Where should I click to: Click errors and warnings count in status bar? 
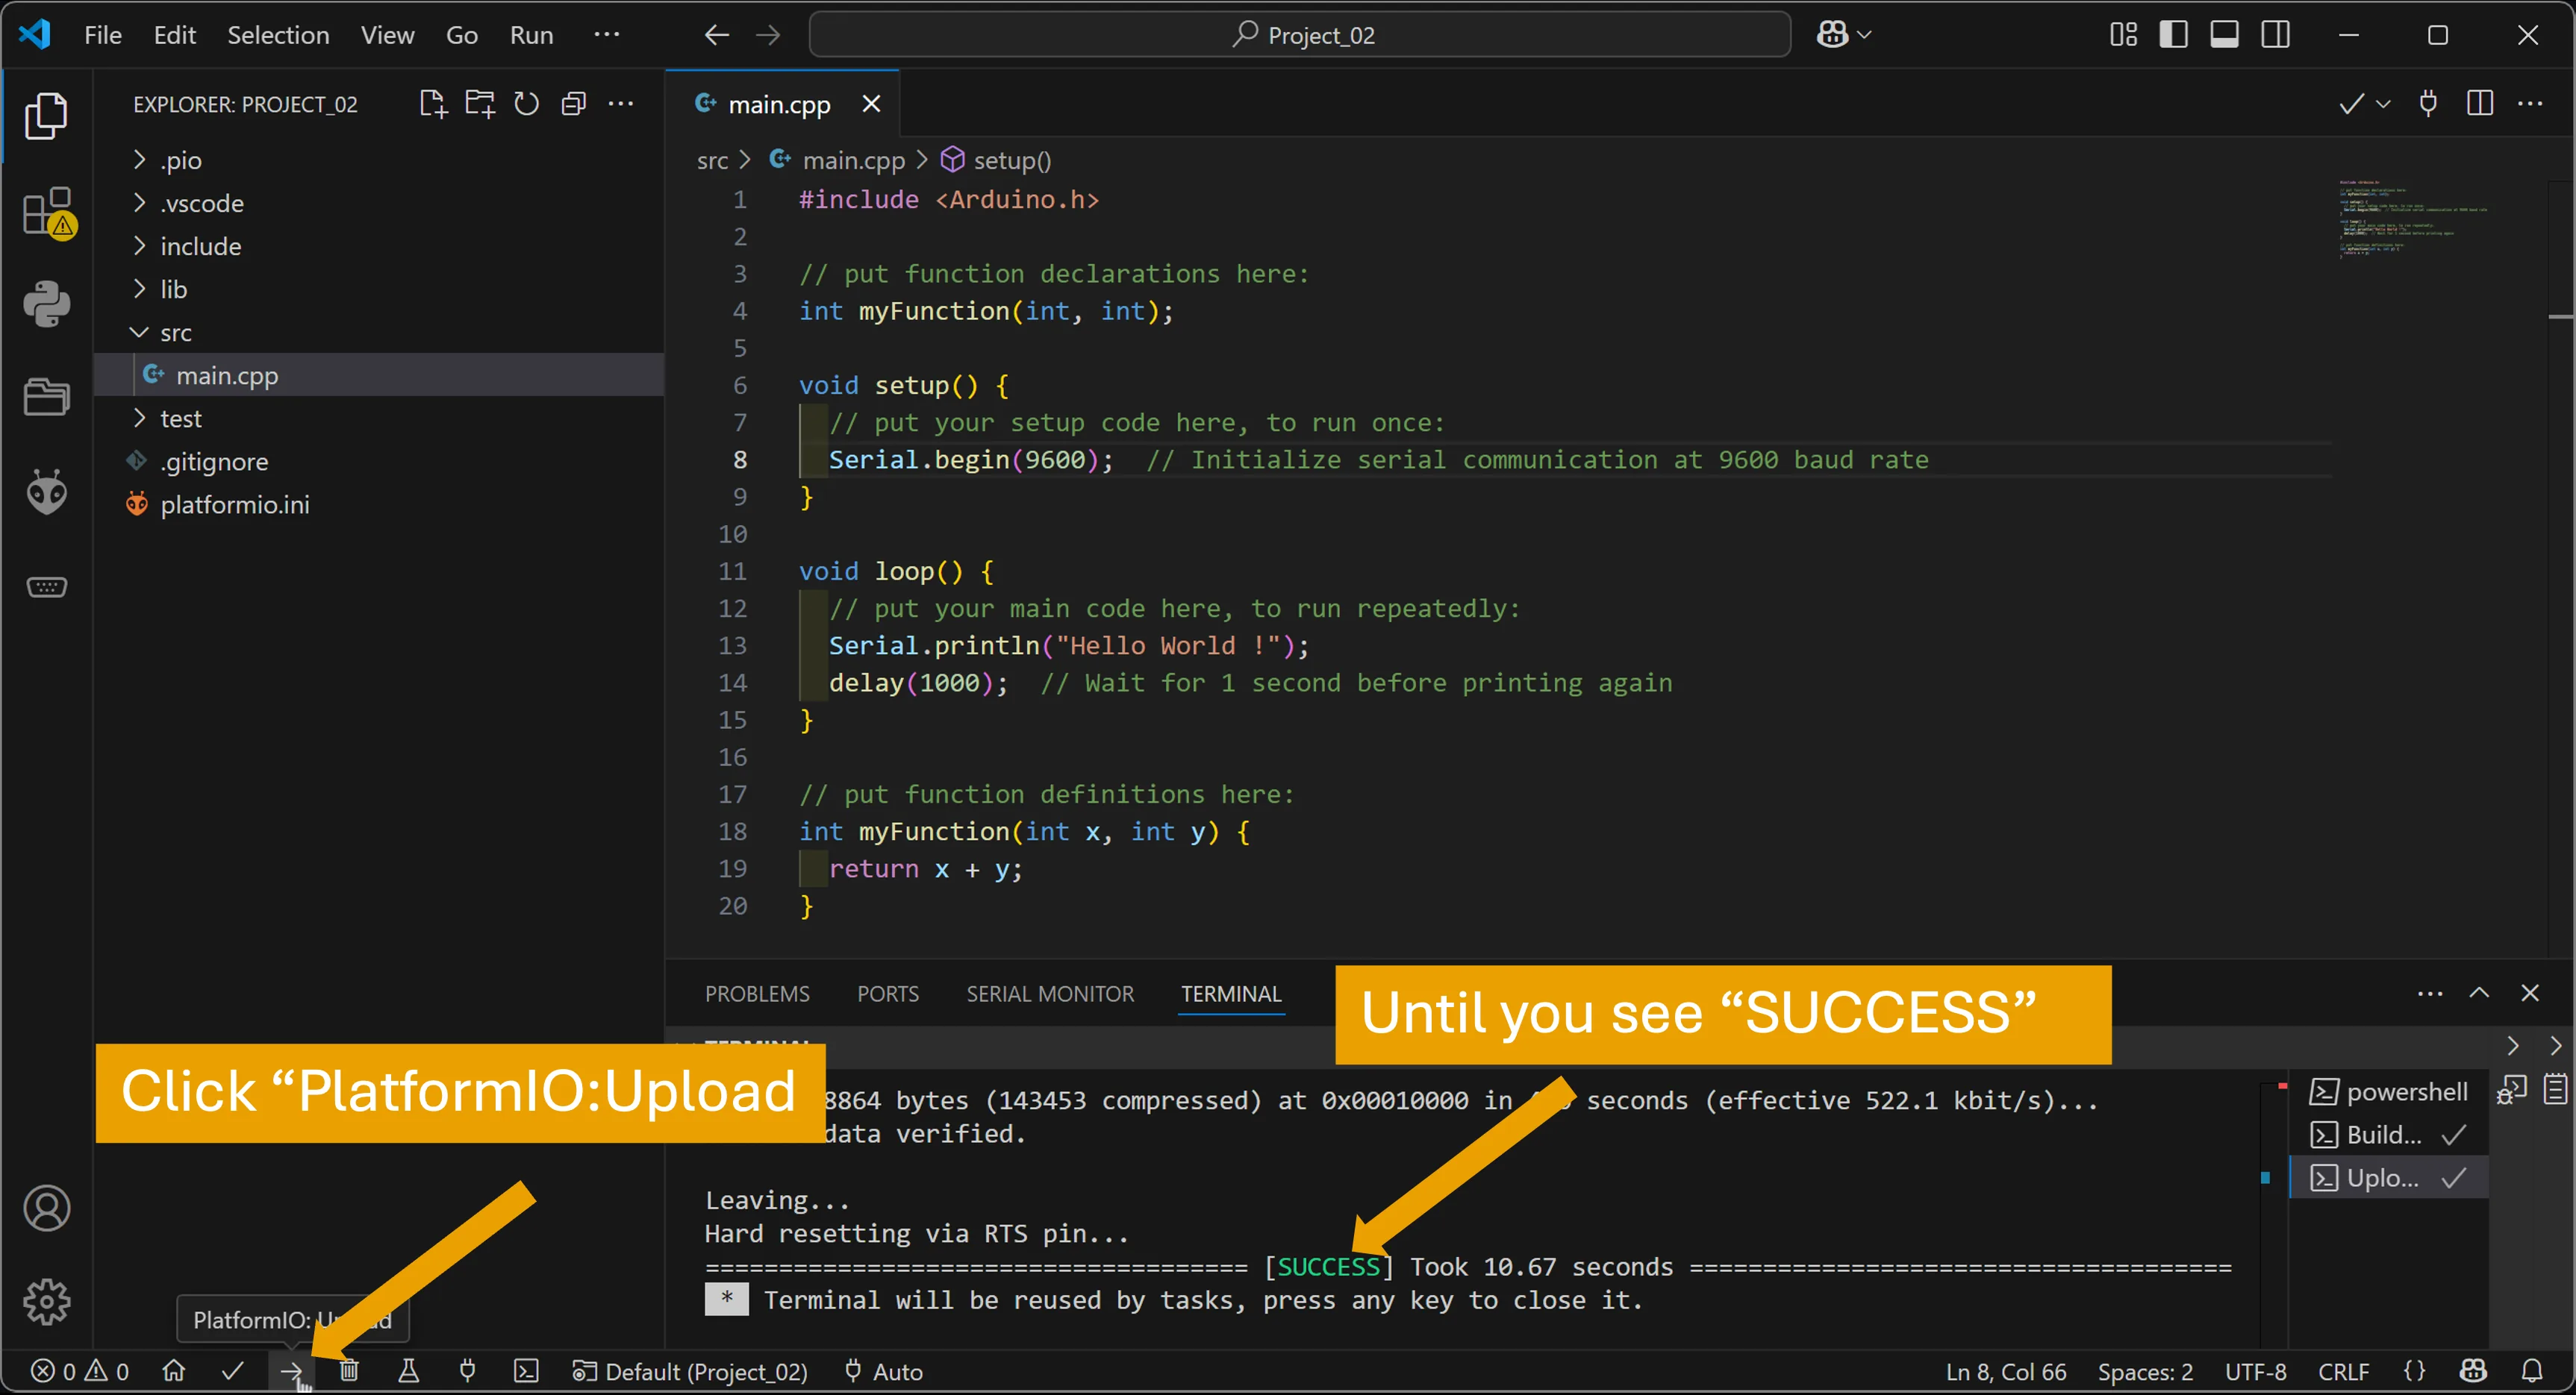click(80, 1371)
